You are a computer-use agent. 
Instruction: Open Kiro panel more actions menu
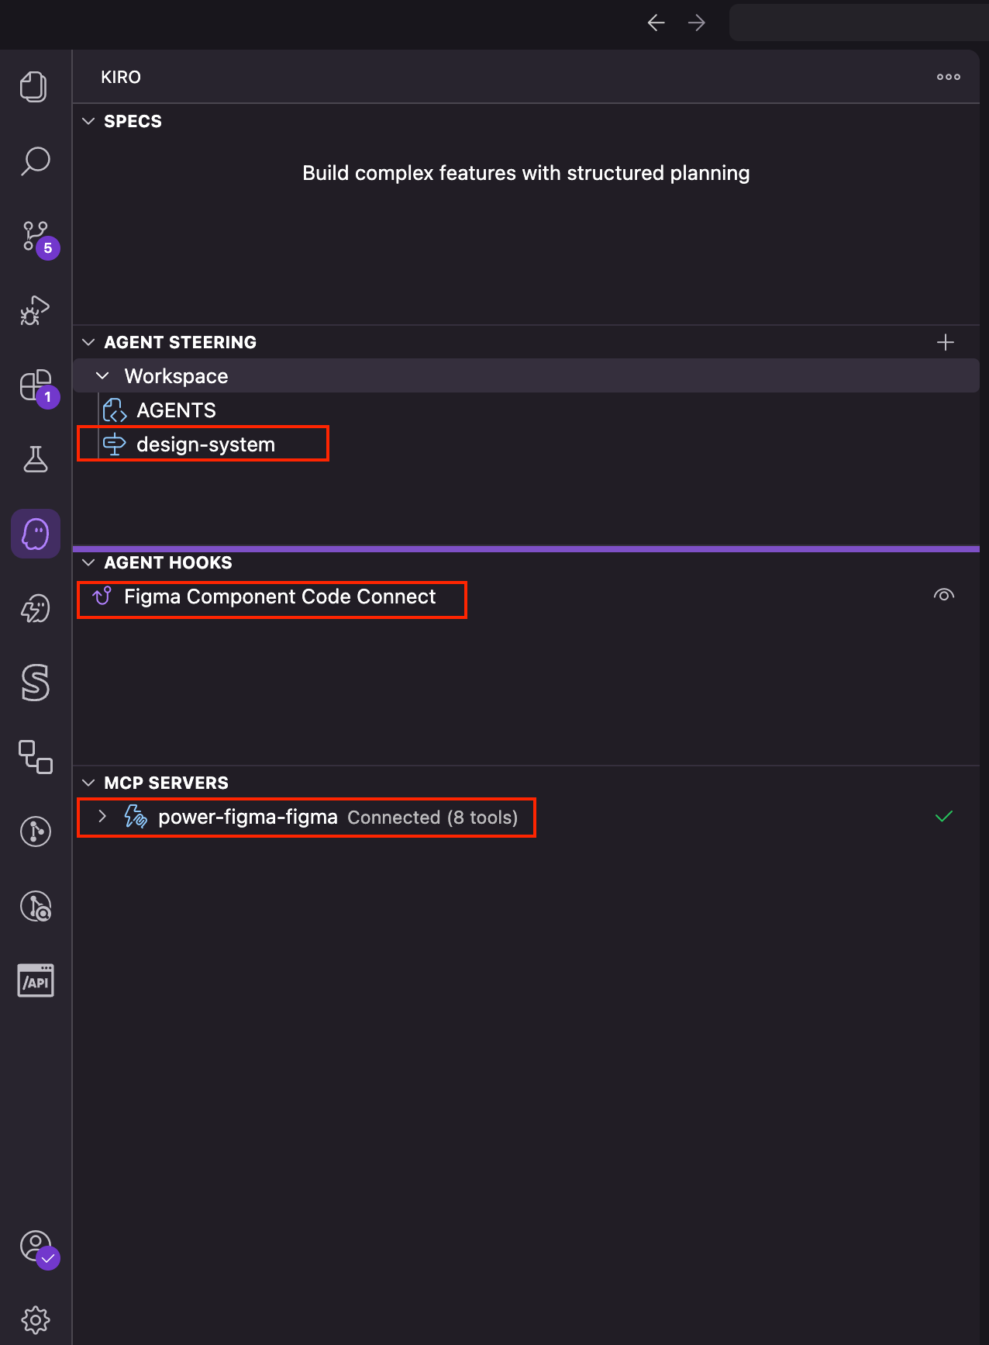tap(948, 77)
